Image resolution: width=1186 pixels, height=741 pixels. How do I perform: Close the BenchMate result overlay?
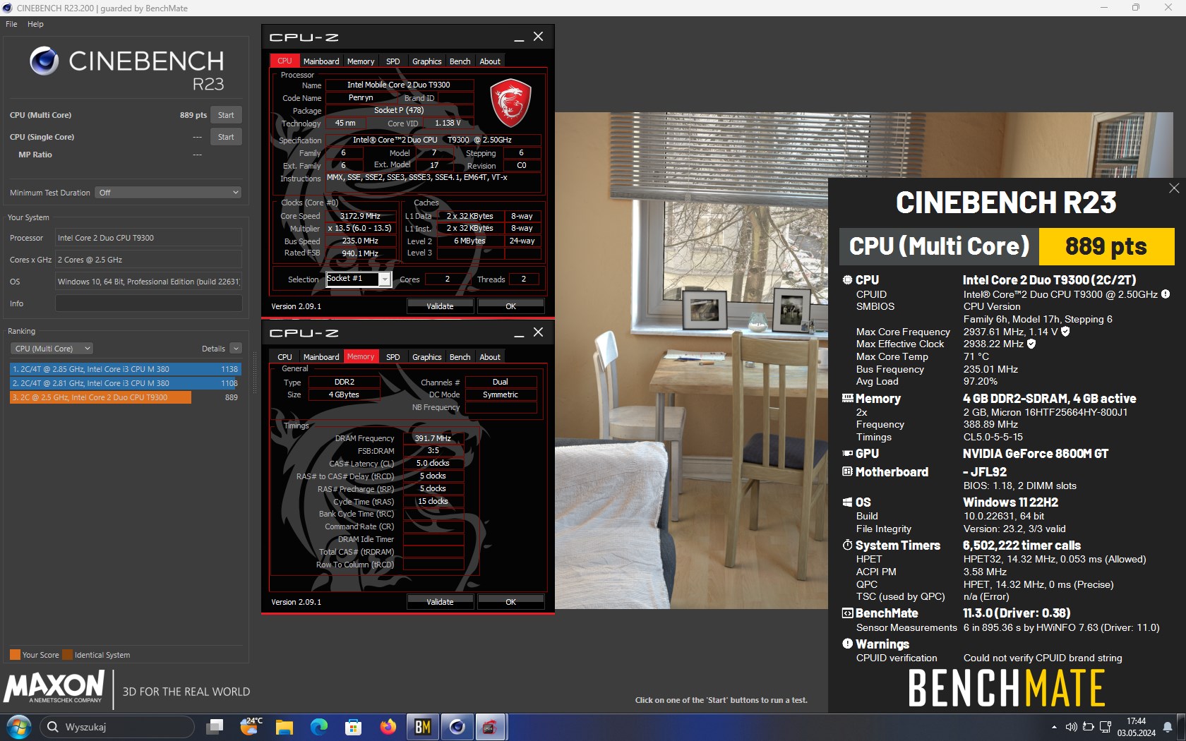1174,188
